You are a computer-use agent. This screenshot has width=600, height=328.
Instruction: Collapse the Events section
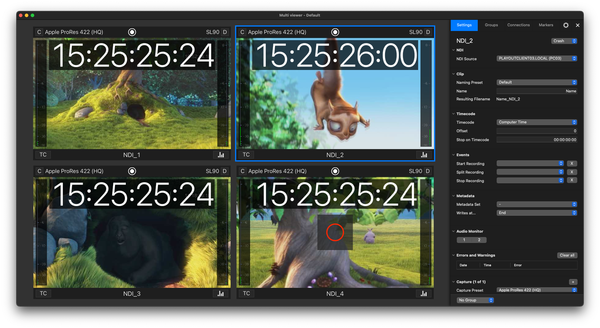click(454, 155)
